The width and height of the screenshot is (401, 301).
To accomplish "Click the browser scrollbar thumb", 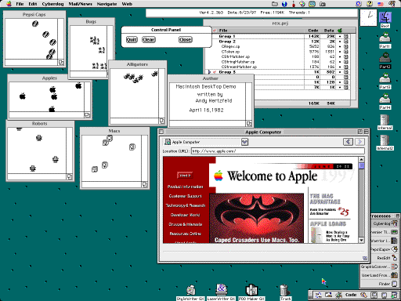I will (x=362, y=165).
